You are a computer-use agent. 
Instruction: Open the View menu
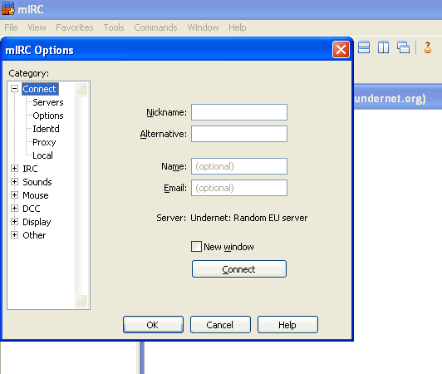37,27
